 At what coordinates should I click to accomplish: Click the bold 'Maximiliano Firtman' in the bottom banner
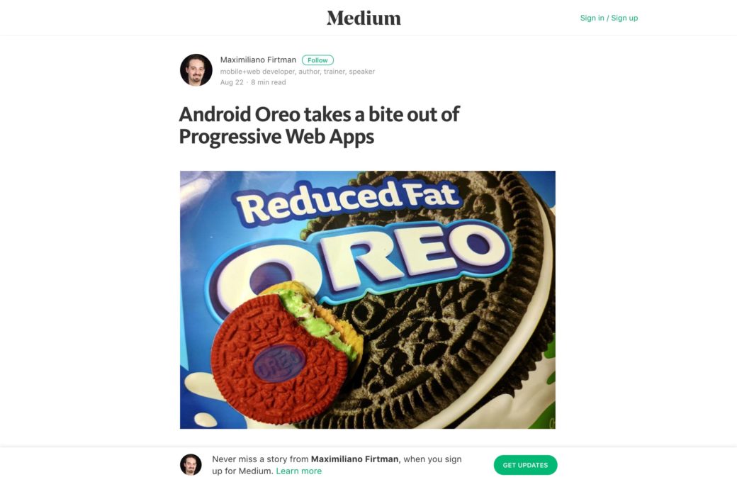(x=354, y=459)
